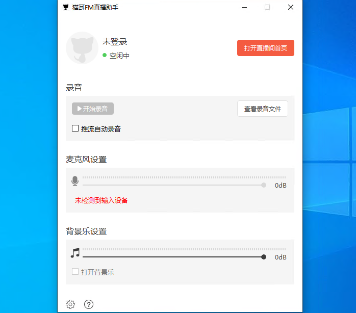Minimize the 猫耳FM直播助手 window
The height and width of the screenshot is (313, 356).
point(244,7)
